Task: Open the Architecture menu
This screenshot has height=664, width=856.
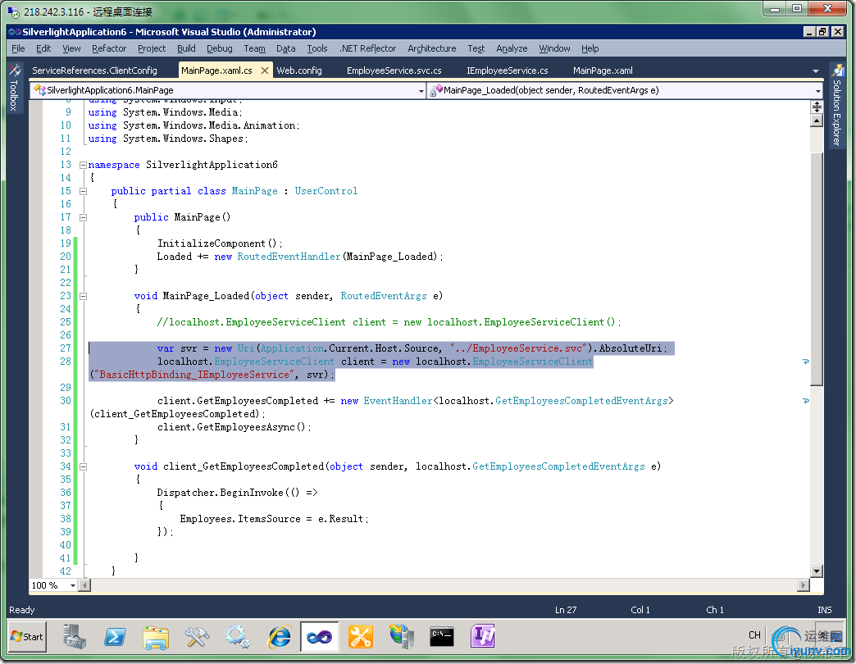Action: (x=432, y=48)
